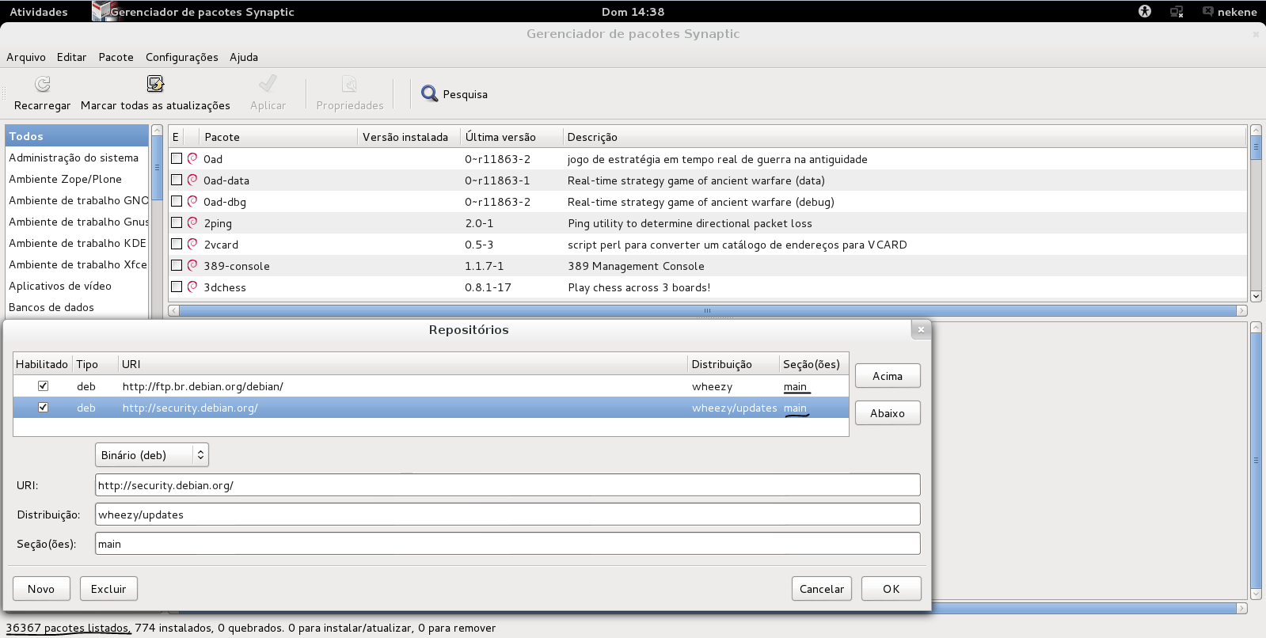Screen dimensions: 1266x638
Task: Open the Atividades overview
Action: [x=39, y=12]
